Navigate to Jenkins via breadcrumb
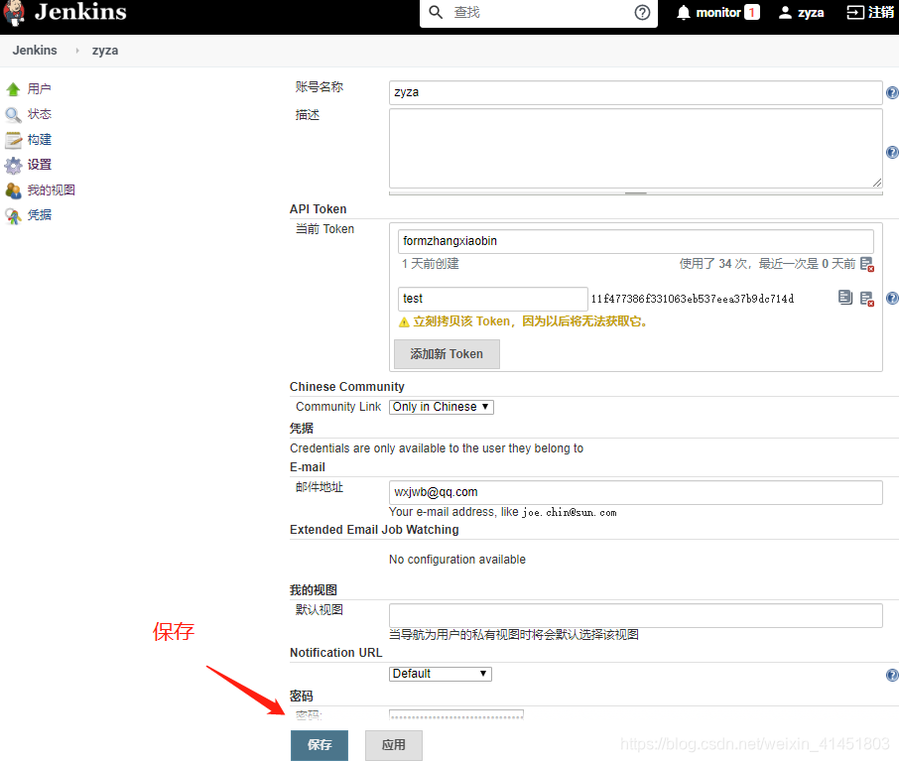 click(35, 50)
